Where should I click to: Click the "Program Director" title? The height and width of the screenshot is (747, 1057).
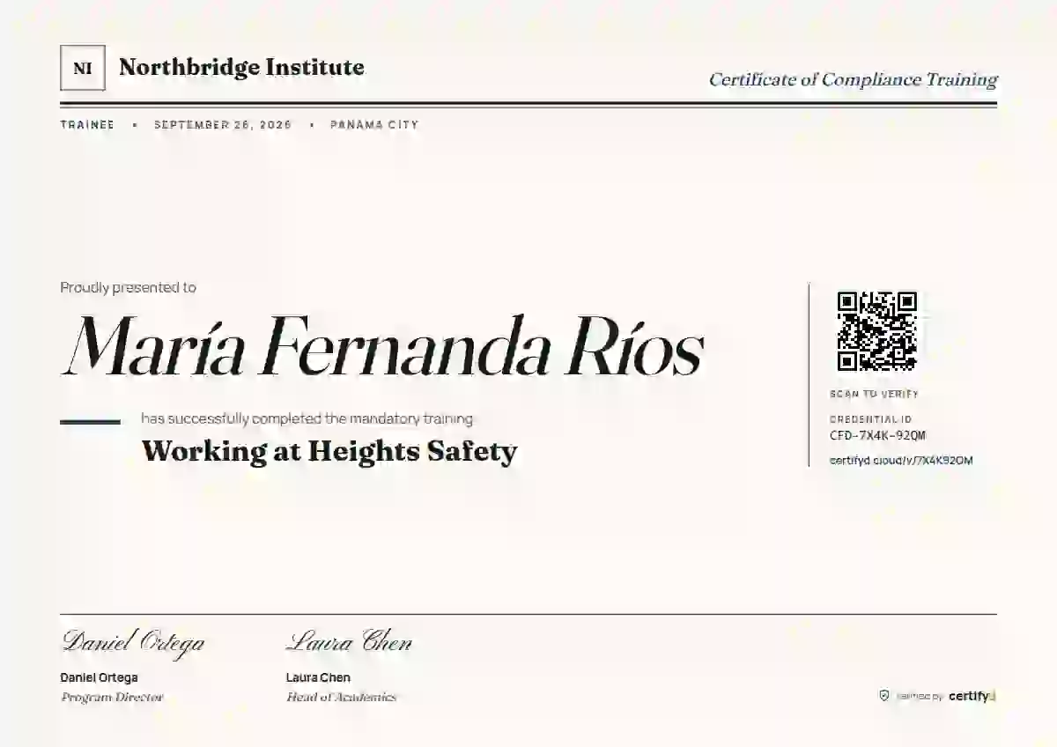[112, 697]
